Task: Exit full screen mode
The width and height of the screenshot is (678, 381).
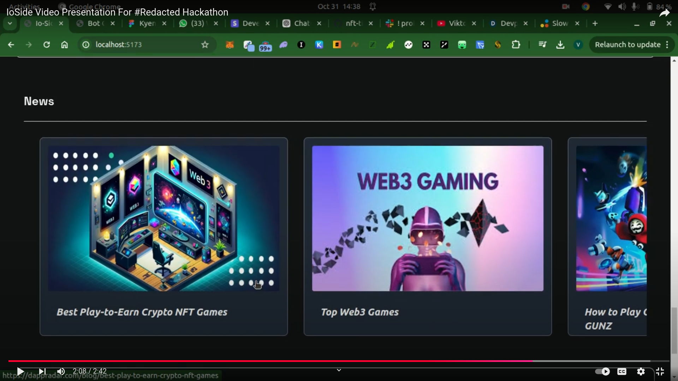Action: 660,371
